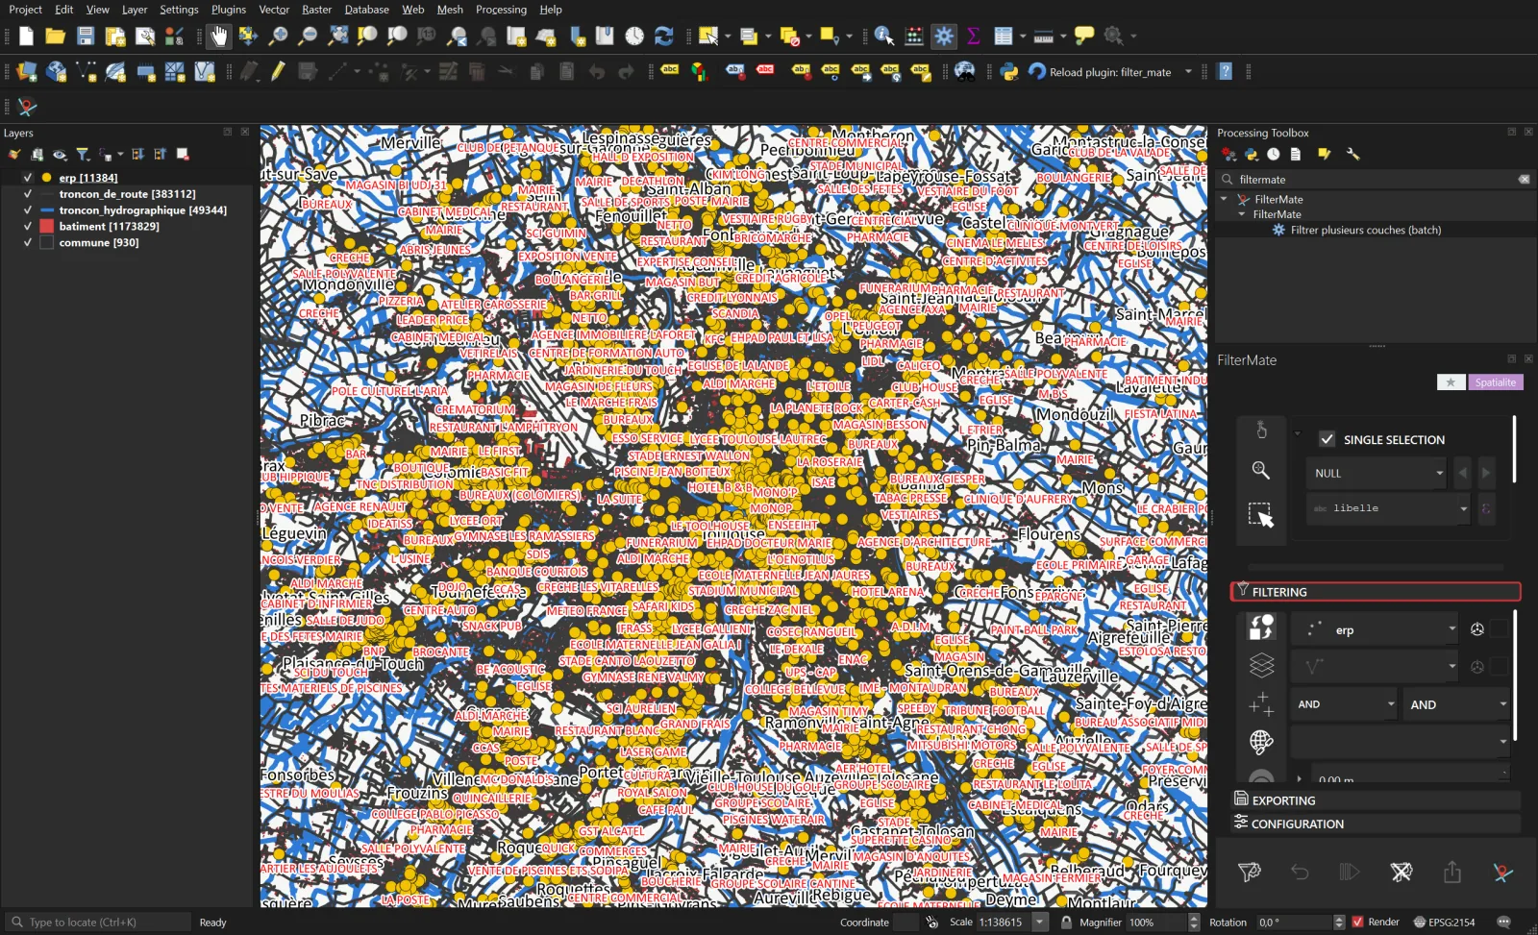Screen dimensions: 1538x935
Task: Refresh the map canvas with the blue arrows icon
Action: pyautogui.click(x=664, y=37)
